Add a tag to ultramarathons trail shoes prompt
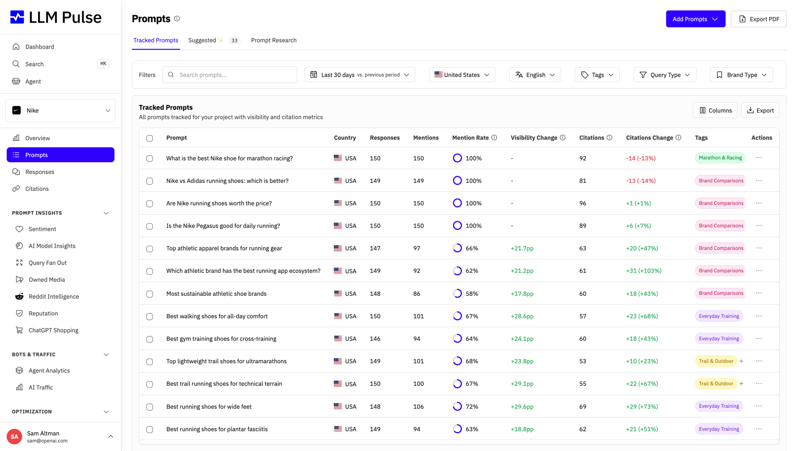 [741, 361]
